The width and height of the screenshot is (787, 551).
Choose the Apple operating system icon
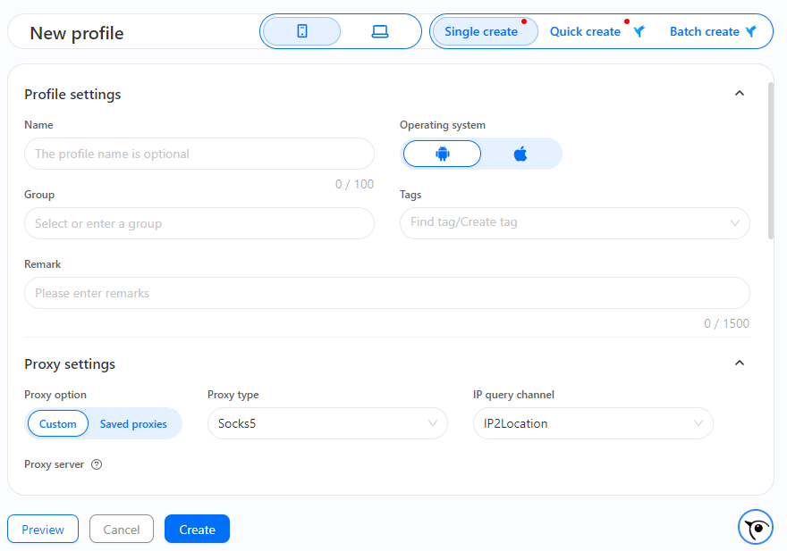pos(520,154)
